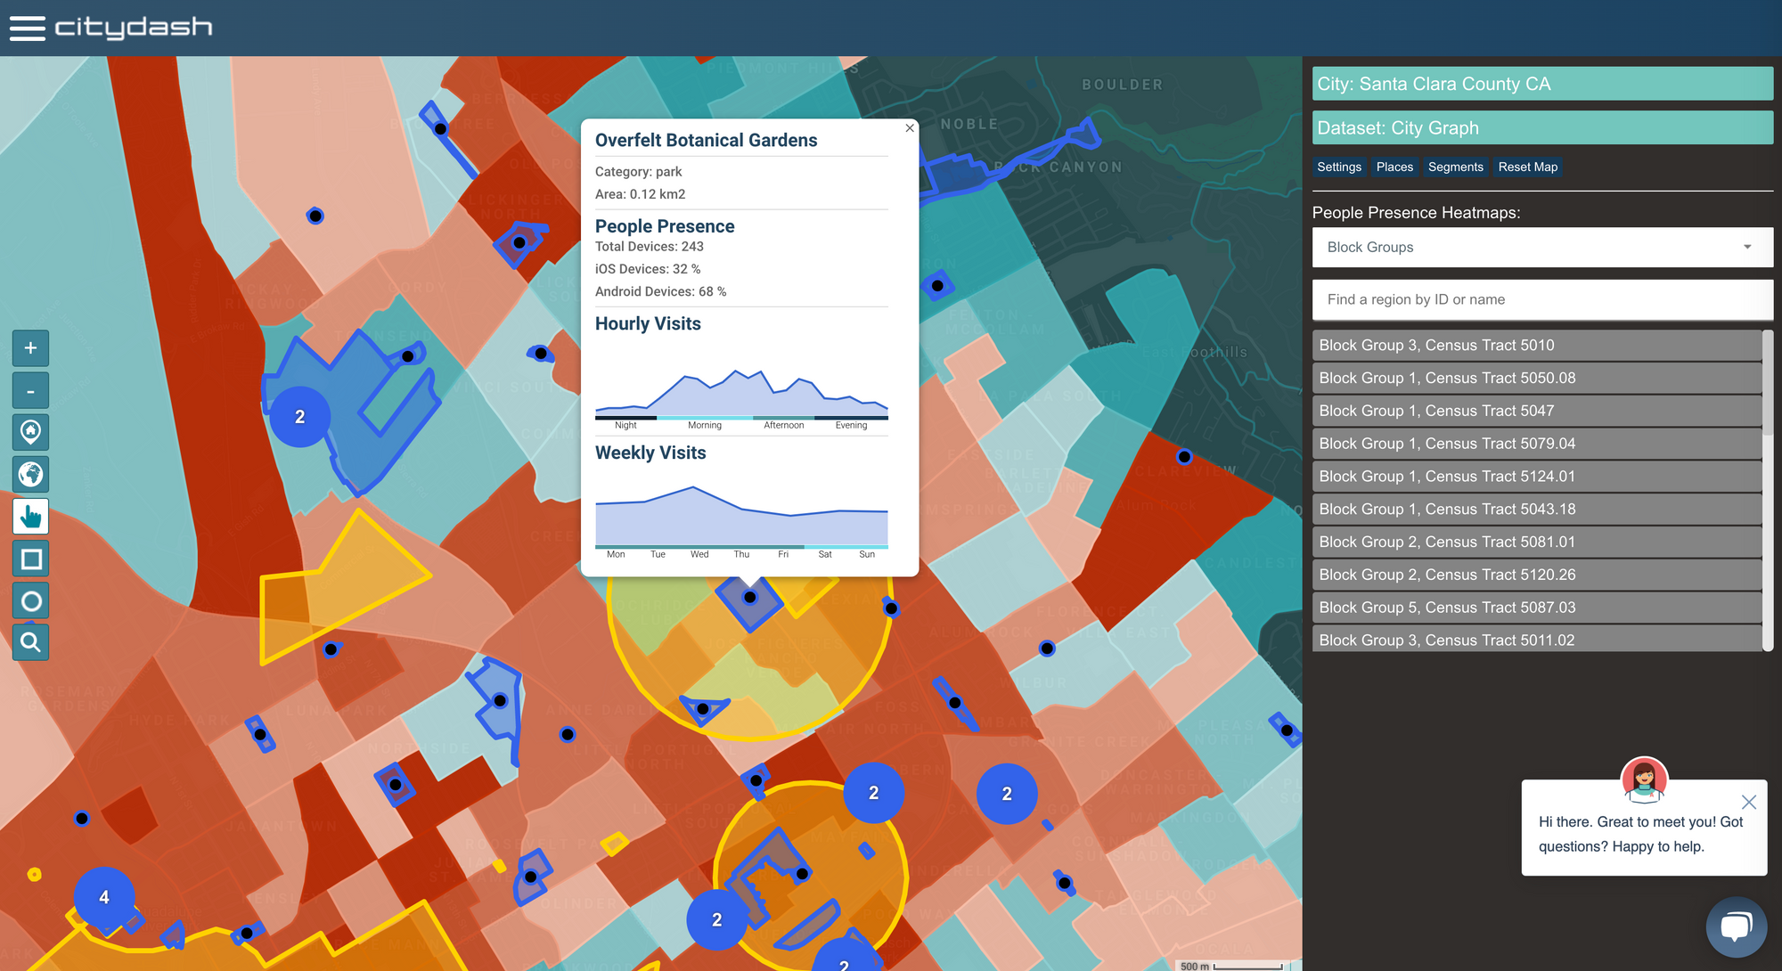Click the region search input field
Viewport: 1782px width, 971px height.
click(x=1541, y=300)
